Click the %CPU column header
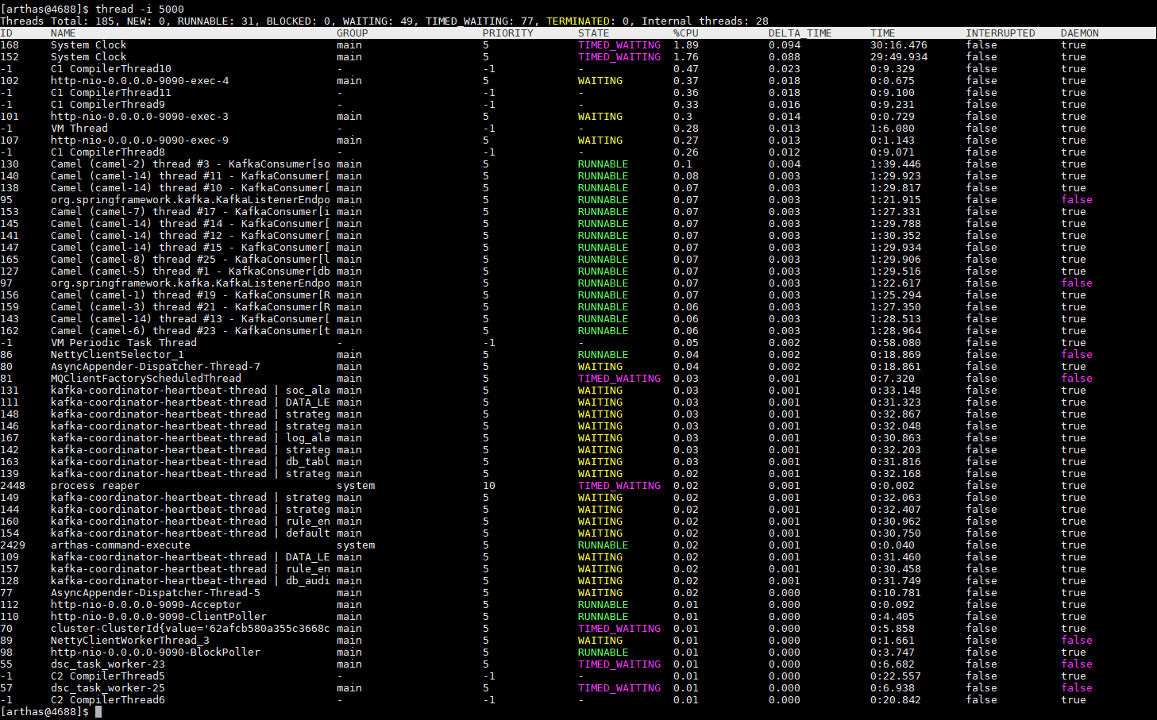Image resolution: width=1157 pixels, height=720 pixels. tap(686, 33)
